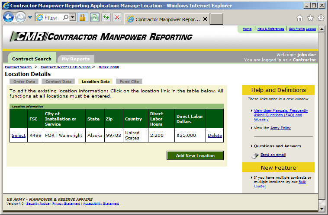This screenshot has height=215, width=328.
Task: Click the compatibility view icon
Action: (x=94, y=18)
